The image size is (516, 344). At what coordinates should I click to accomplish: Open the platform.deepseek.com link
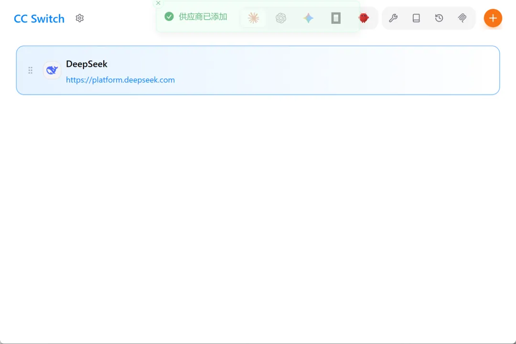[x=120, y=80]
